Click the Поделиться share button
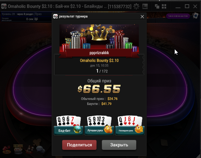Image resolution: width=201 pixels, height=158 pixels. (79, 145)
